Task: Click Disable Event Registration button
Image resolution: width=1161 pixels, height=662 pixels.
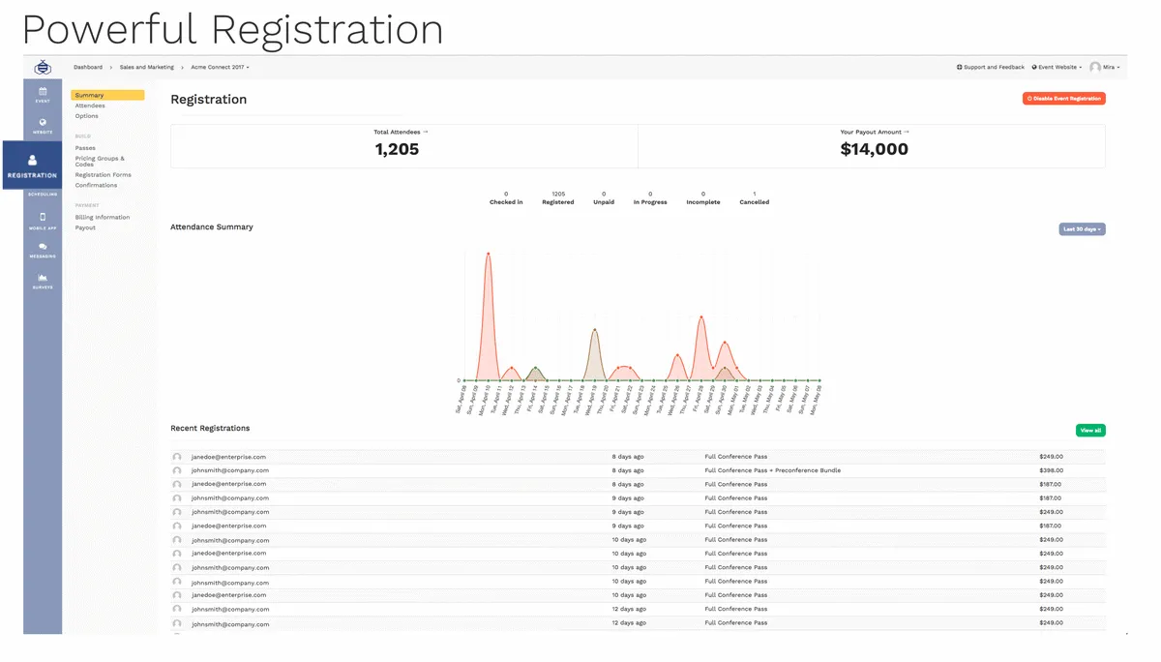Action: coord(1063,99)
